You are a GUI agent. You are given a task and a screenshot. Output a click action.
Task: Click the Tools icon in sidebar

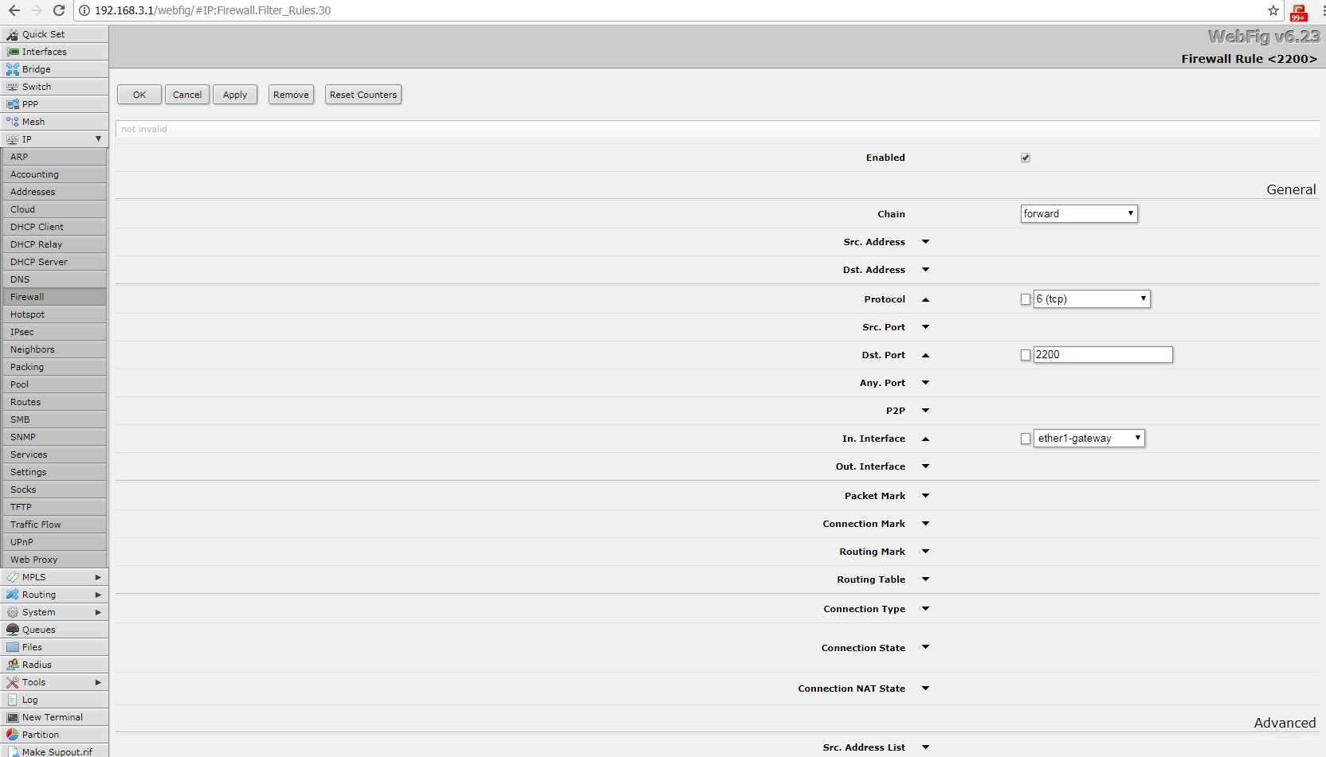pyautogui.click(x=12, y=682)
